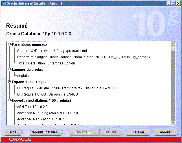The width and height of the screenshot is (182, 143).
Task: Collapse the Nouvelles installations node
Action: tap(10, 101)
